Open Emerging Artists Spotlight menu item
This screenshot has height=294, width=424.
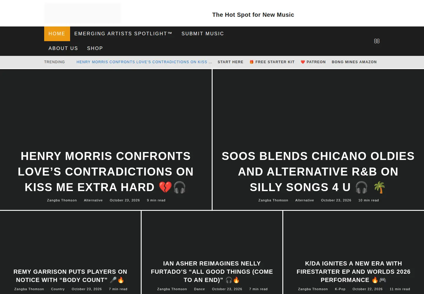click(123, 34)
